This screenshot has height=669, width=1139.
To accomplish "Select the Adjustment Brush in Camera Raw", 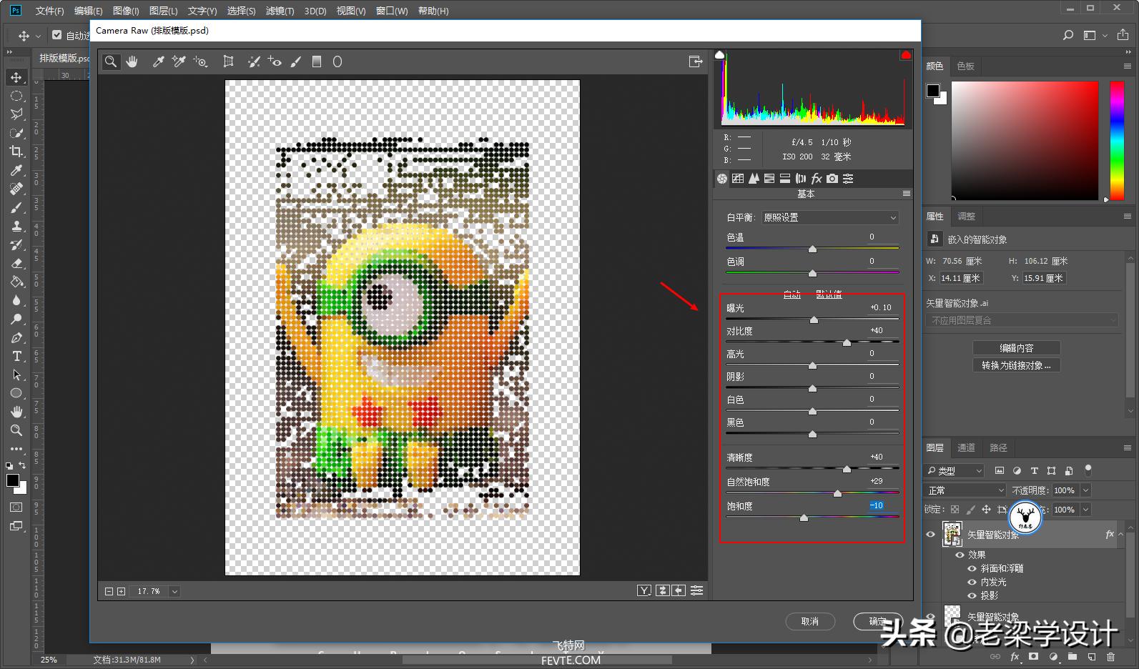I will [x=296, y=61].
